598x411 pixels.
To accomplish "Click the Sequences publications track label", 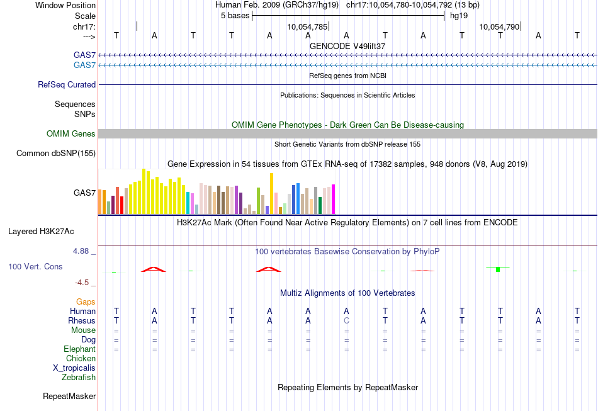I will (x=75, y=104).
